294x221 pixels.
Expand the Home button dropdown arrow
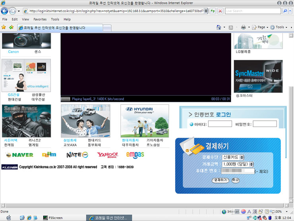224,27
